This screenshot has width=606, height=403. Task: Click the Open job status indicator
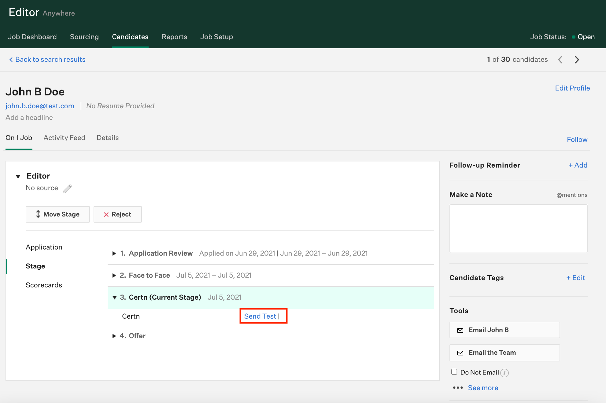583,37
